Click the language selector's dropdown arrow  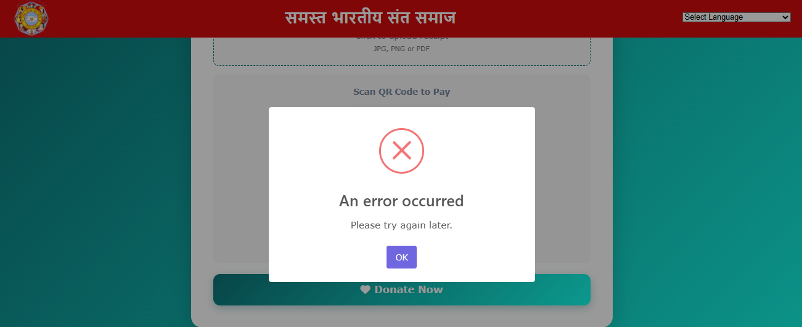(785, 17)
